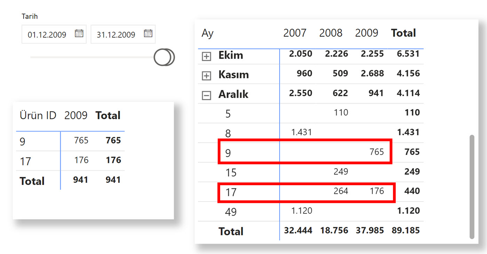Click grand total 2008 value 18.756
The height and width of the screenshot is (254, 487).
click(334, 230)
